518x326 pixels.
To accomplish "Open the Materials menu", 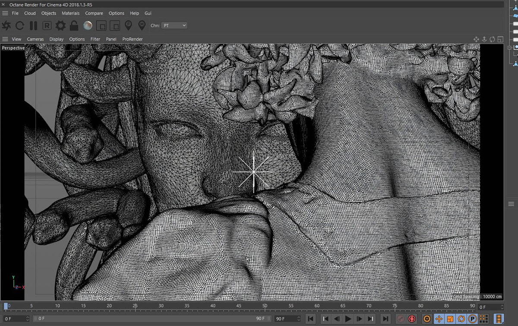I will [x=70, y=13].
